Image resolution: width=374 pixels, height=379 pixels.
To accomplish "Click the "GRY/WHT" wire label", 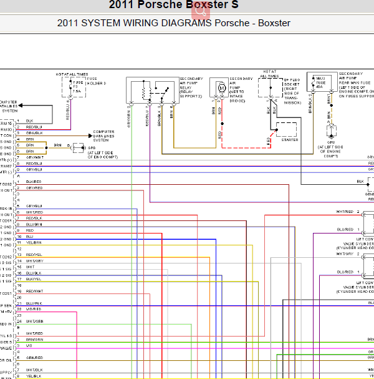I will pyautogui.click(x=35, y=157).
